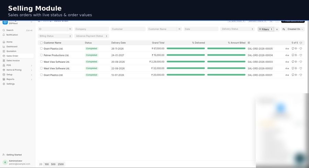Open the Quotation sidebar item
The height and width of the screenshot is (168, 309).
(x=18, y=51)
